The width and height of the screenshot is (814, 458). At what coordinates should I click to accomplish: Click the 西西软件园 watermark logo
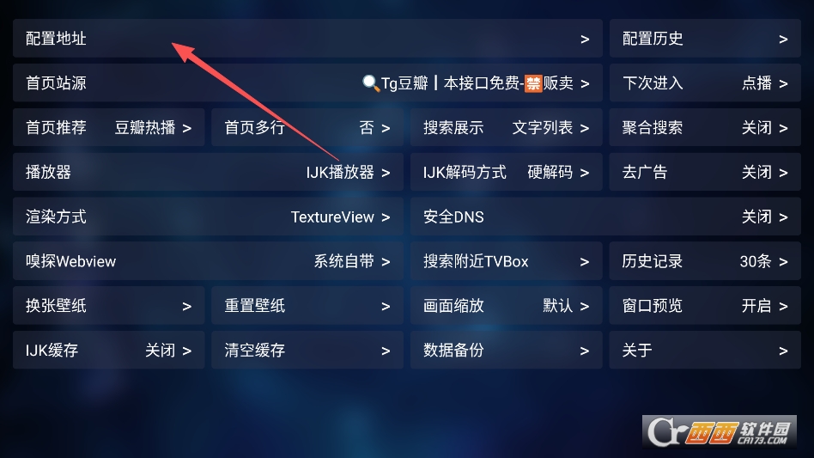pos(720,431)
